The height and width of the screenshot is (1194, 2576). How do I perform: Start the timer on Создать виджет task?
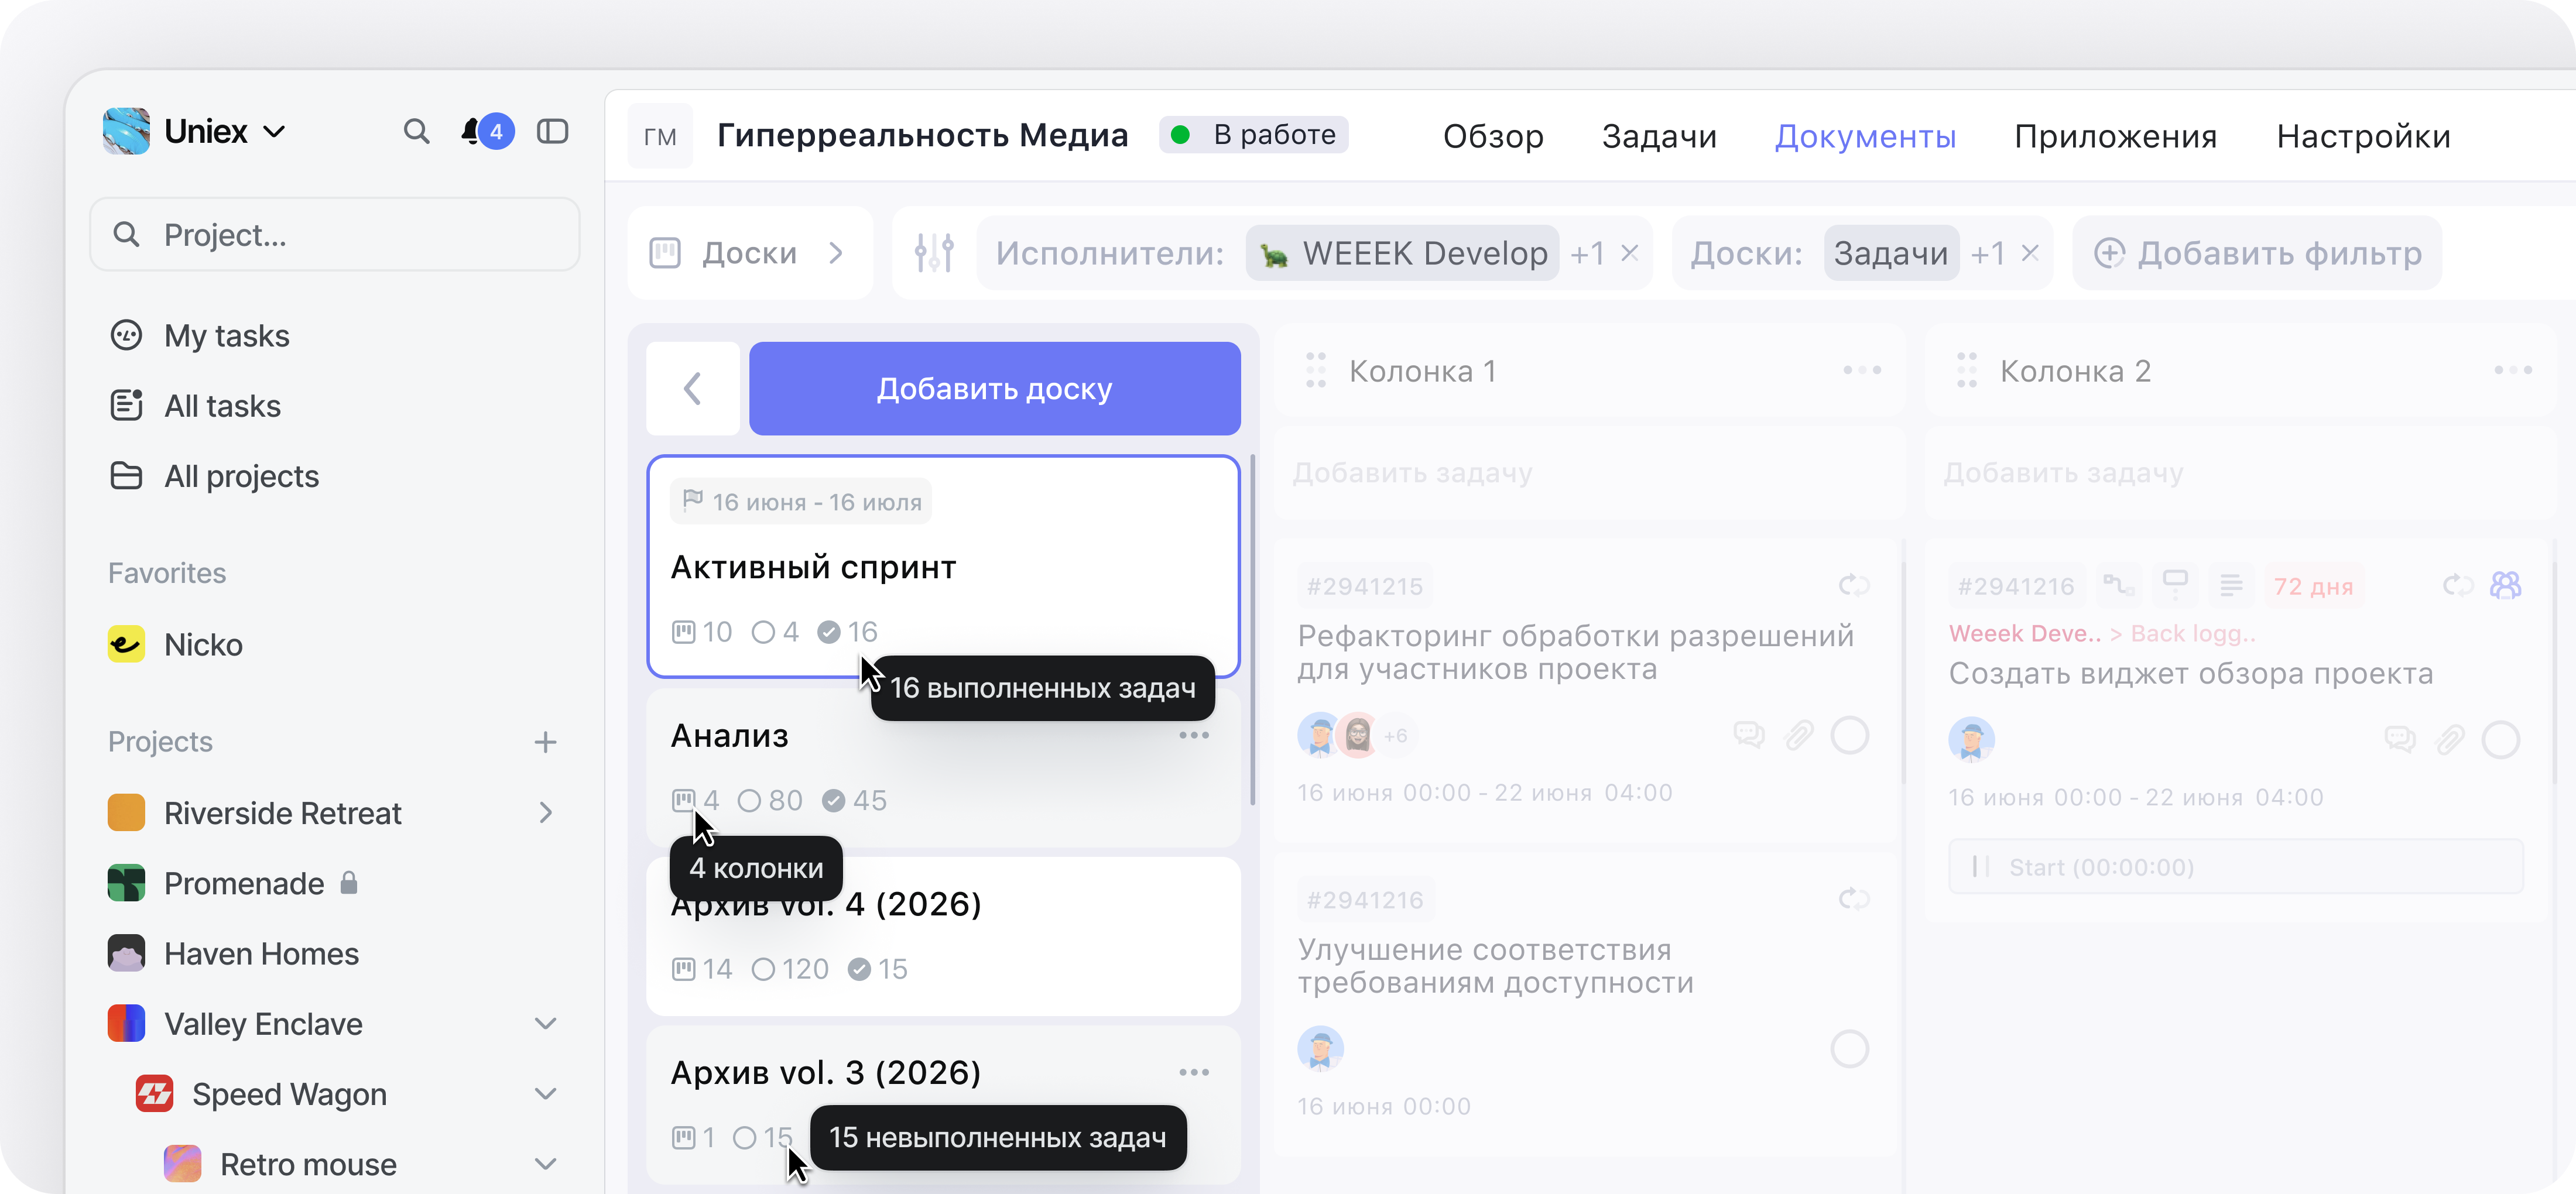[x=2236, y=866]
